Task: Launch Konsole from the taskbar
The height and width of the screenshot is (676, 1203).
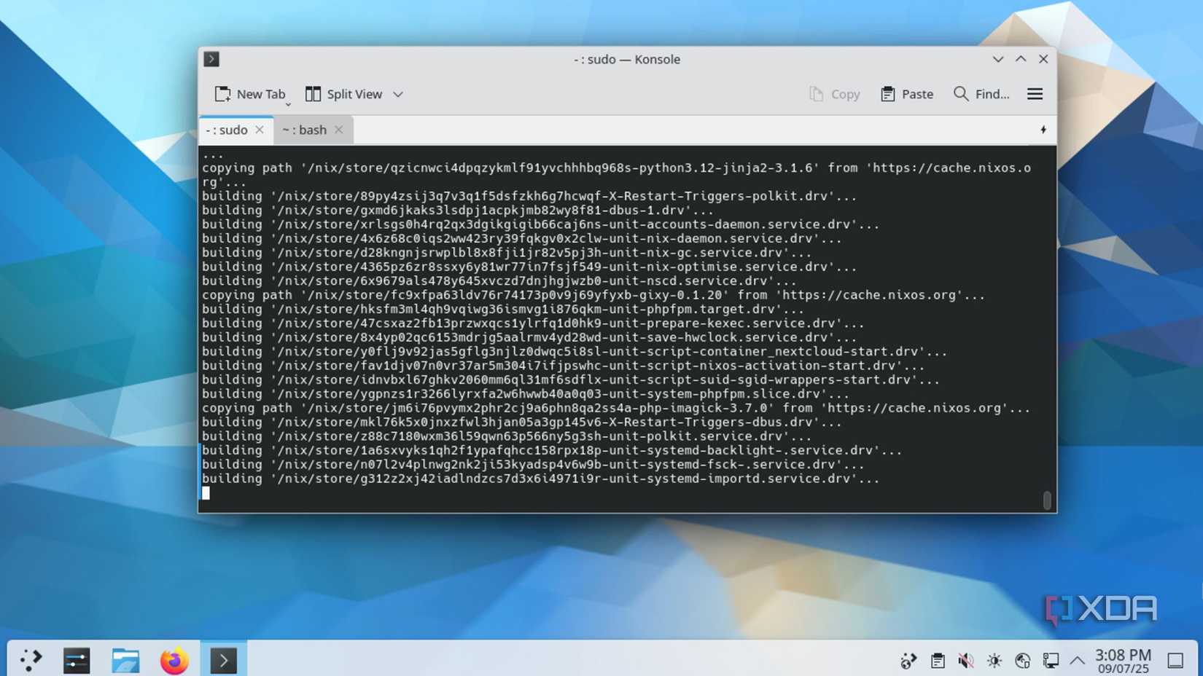Action: pos(224,660)
